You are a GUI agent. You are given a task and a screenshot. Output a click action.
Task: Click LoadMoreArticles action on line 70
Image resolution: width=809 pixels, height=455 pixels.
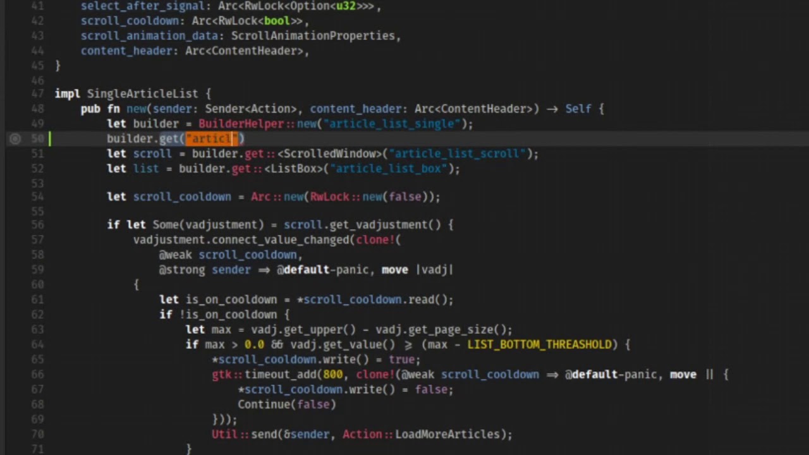(x=447, y=434)
